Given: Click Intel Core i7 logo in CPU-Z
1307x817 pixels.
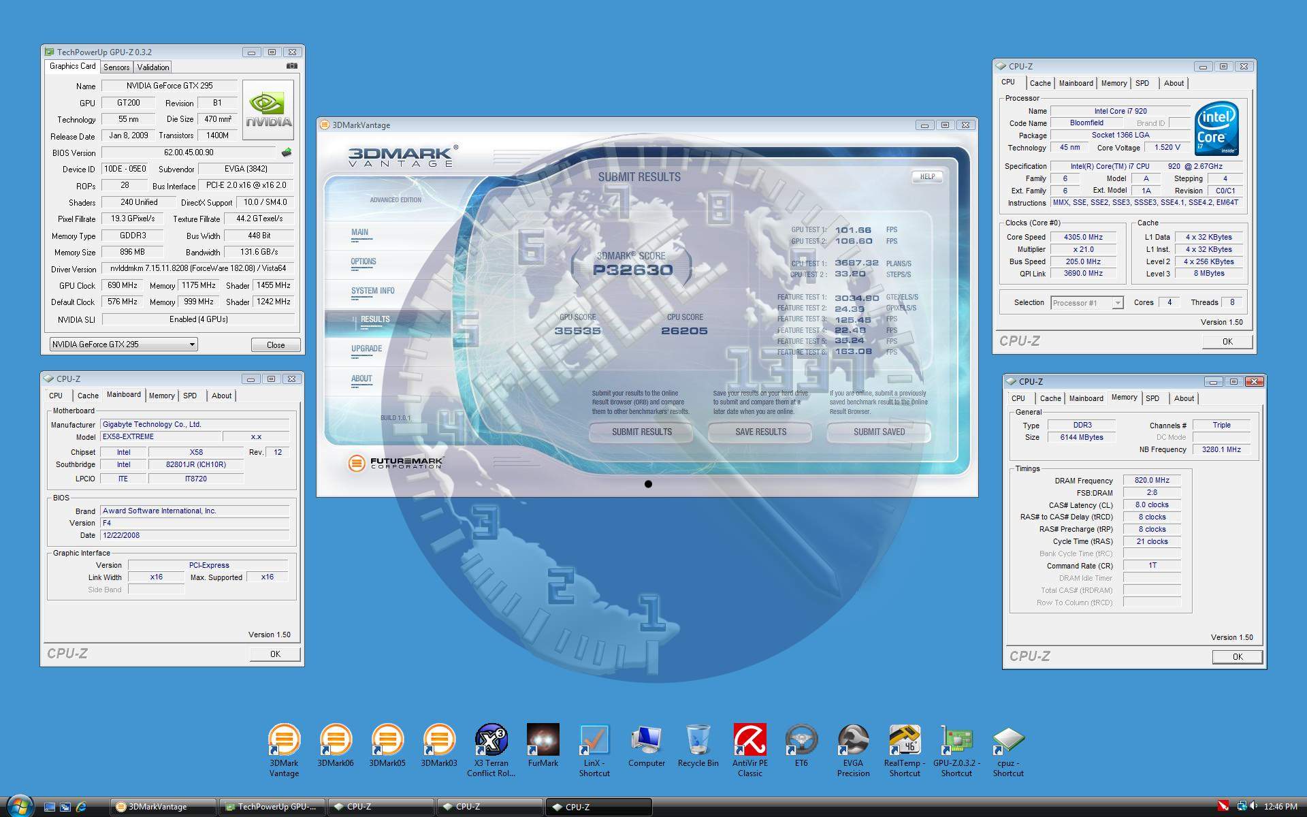Looking at the screenshot, I should tap(1217, 129).
